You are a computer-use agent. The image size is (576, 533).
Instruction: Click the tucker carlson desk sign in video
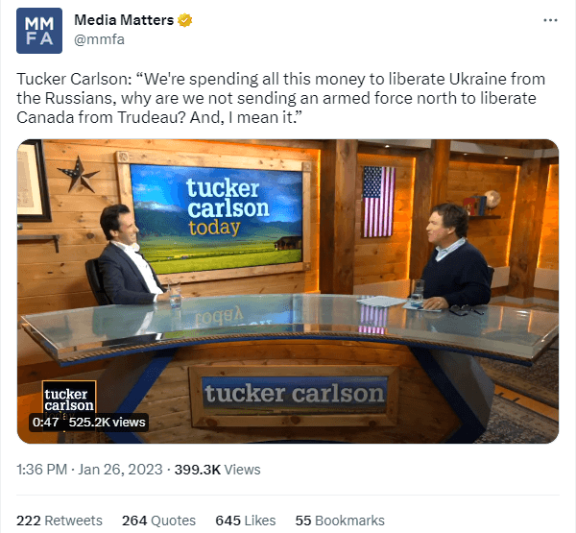tap(294, 394)
